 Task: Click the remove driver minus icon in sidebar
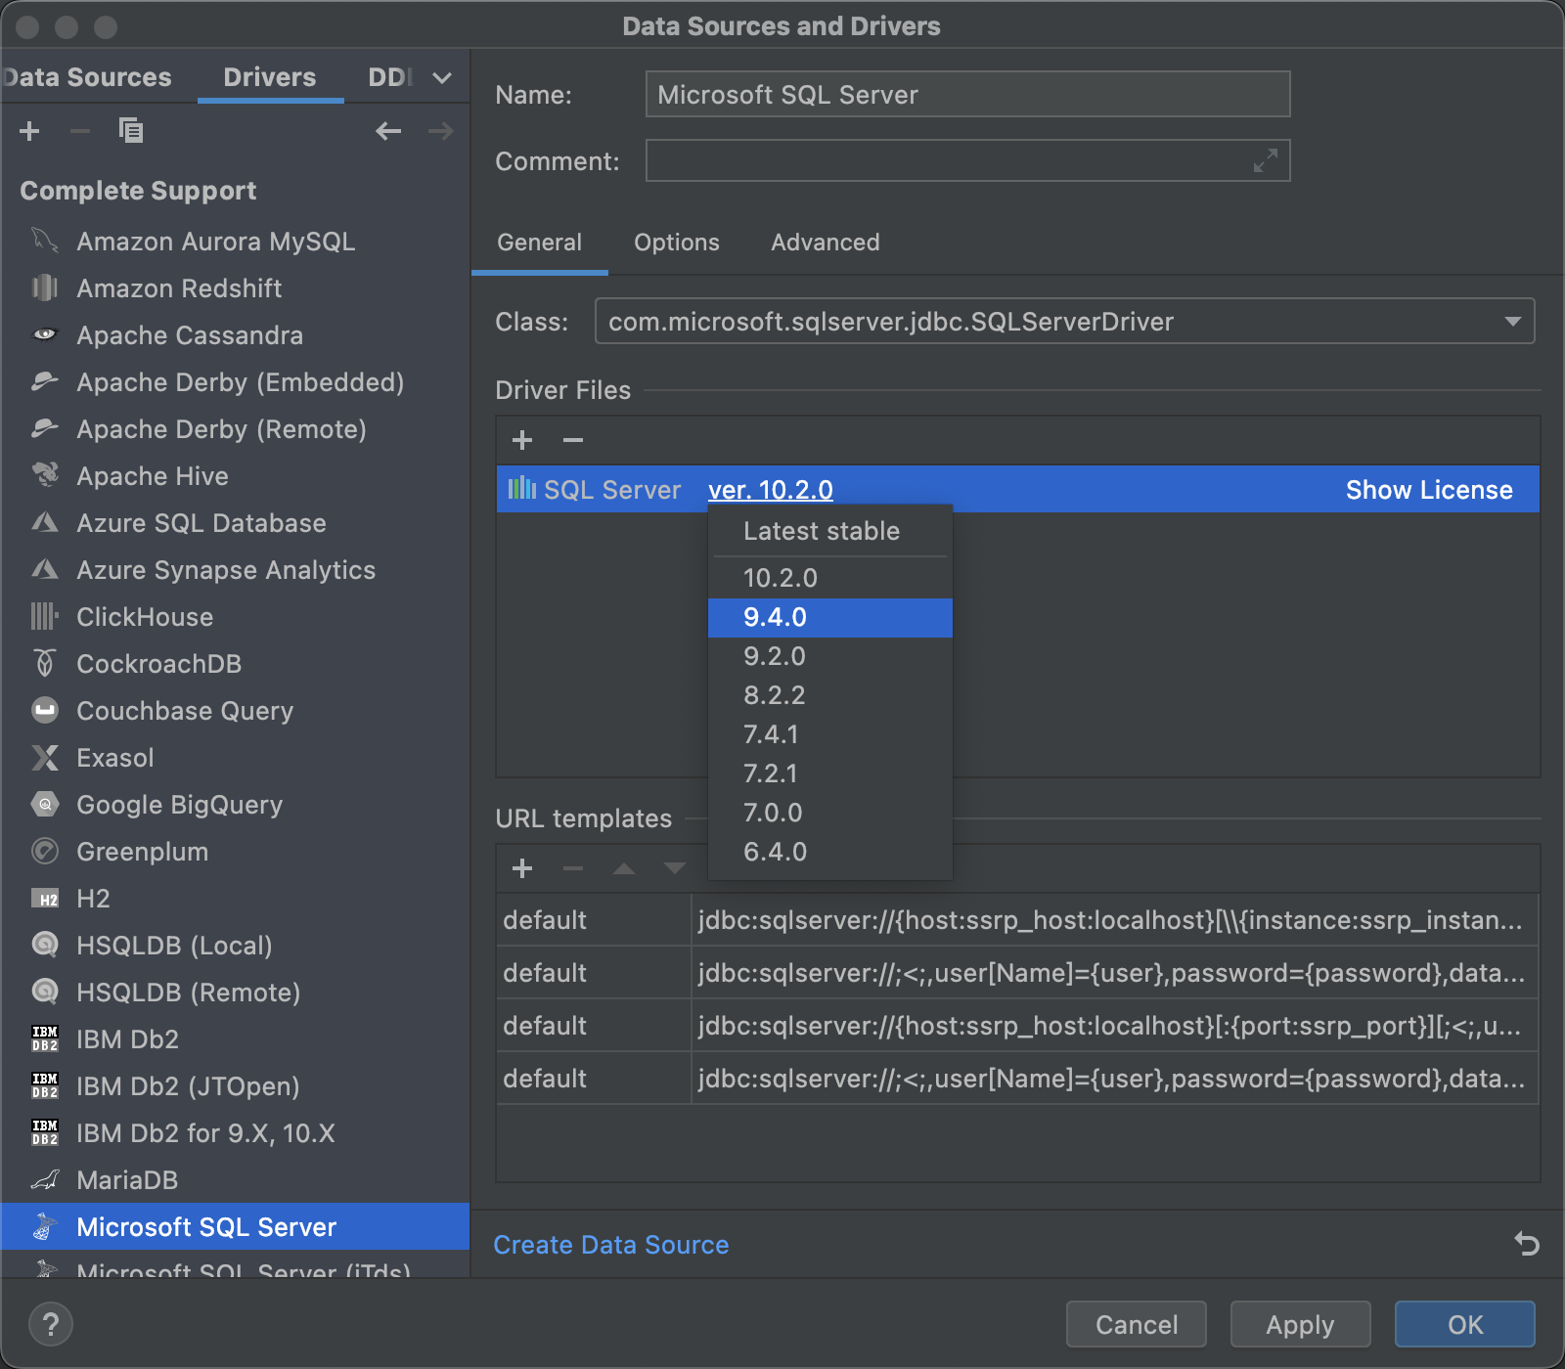80,131
